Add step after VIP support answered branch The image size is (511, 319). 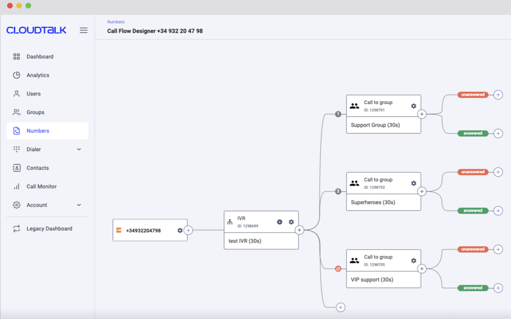click(498, 288)
